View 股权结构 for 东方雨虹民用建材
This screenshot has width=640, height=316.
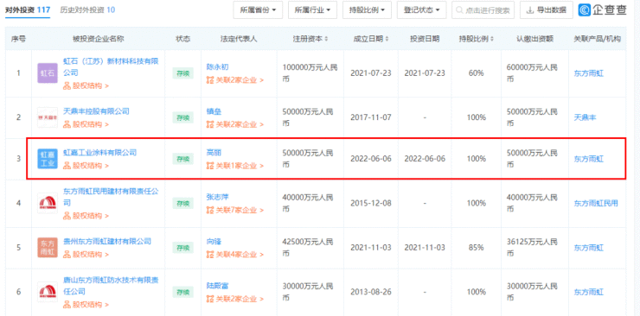point(86,216)
